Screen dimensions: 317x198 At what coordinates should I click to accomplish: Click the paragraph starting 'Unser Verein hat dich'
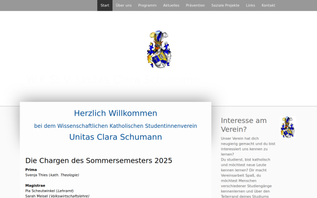248,146
